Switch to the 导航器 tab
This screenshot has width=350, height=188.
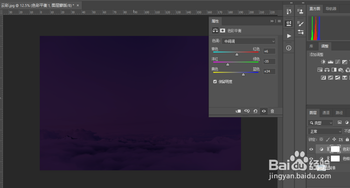click(x=331, y=9)
